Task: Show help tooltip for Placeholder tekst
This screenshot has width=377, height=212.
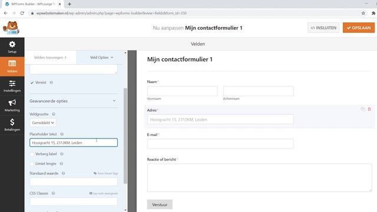Action: click(x=62, y=134)
